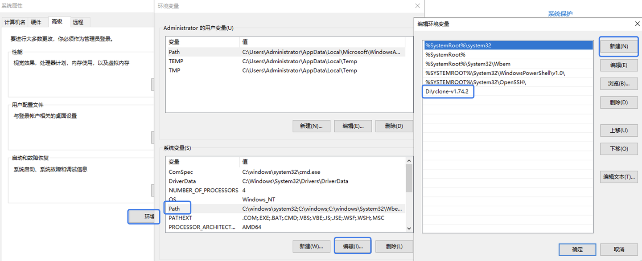Click 上移(U) to move the entry up
Screen dimensions: 642x261
coord(619,130)
